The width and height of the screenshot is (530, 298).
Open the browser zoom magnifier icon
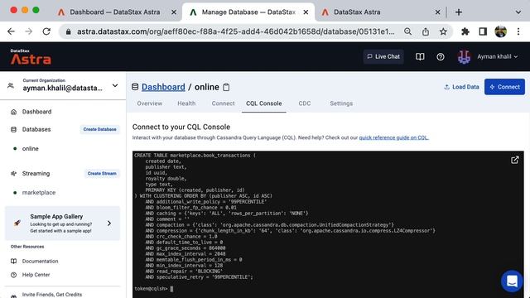pyautogui.click(x=408, y=31)
